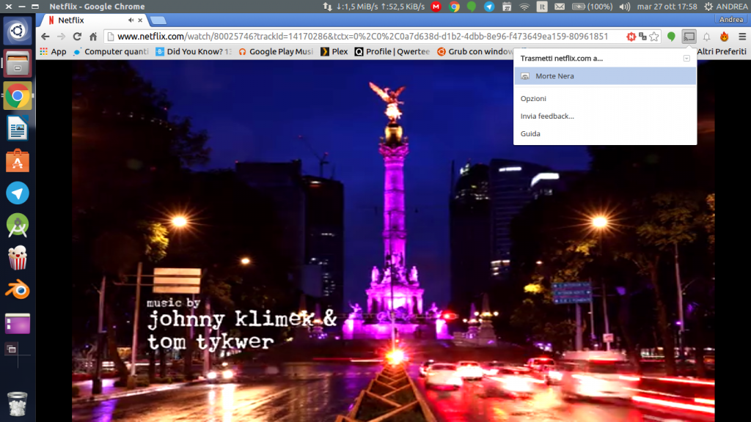Open the battery 100% indicator
Image resolution: width=751 pixels, height=422 pixels.
click(x=592, y=7)
